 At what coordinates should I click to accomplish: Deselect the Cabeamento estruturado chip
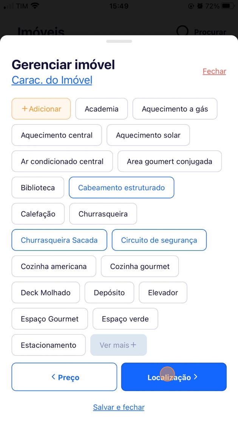121,188
